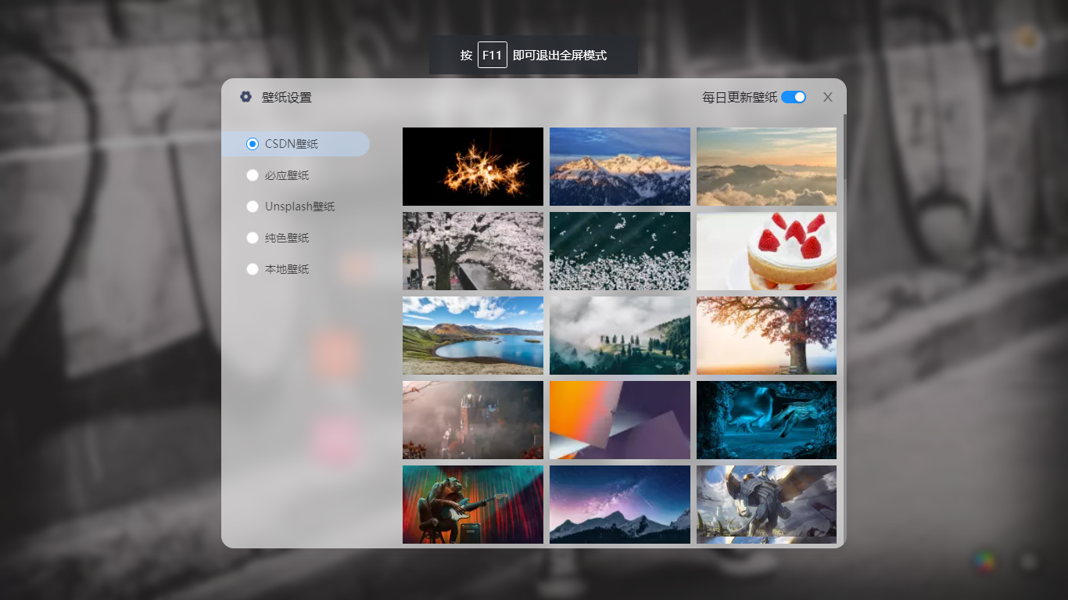Pick the blue cave dinosaur wallpaper
Viewport: 1068px width, 600px height.
coord(766,420)
